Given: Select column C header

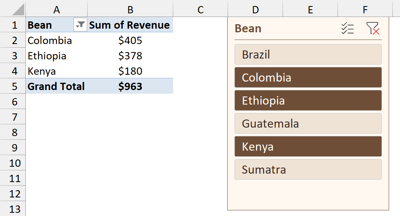Looking at the screenshot, I should coord(201,9).
